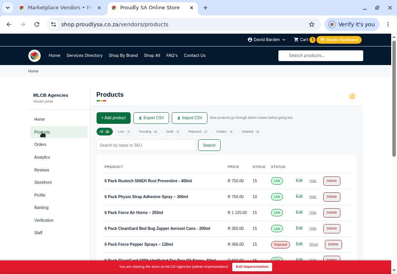Filter products by Deleted status
The width and height of the screenshot is (397, 274).
[251, 132]
